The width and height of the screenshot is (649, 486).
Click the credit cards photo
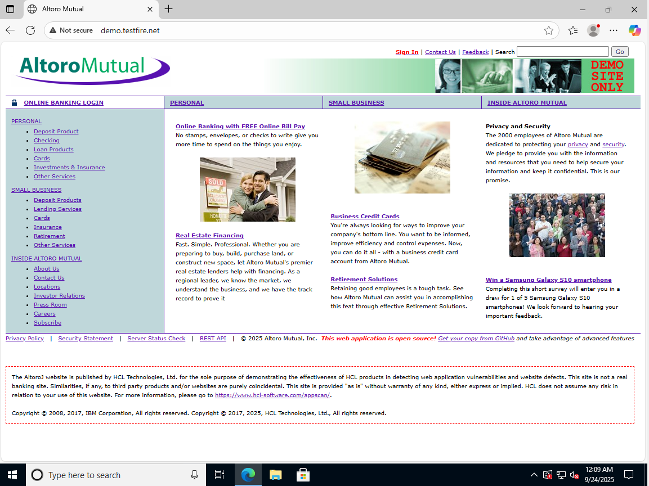click(x=402, y=157)
